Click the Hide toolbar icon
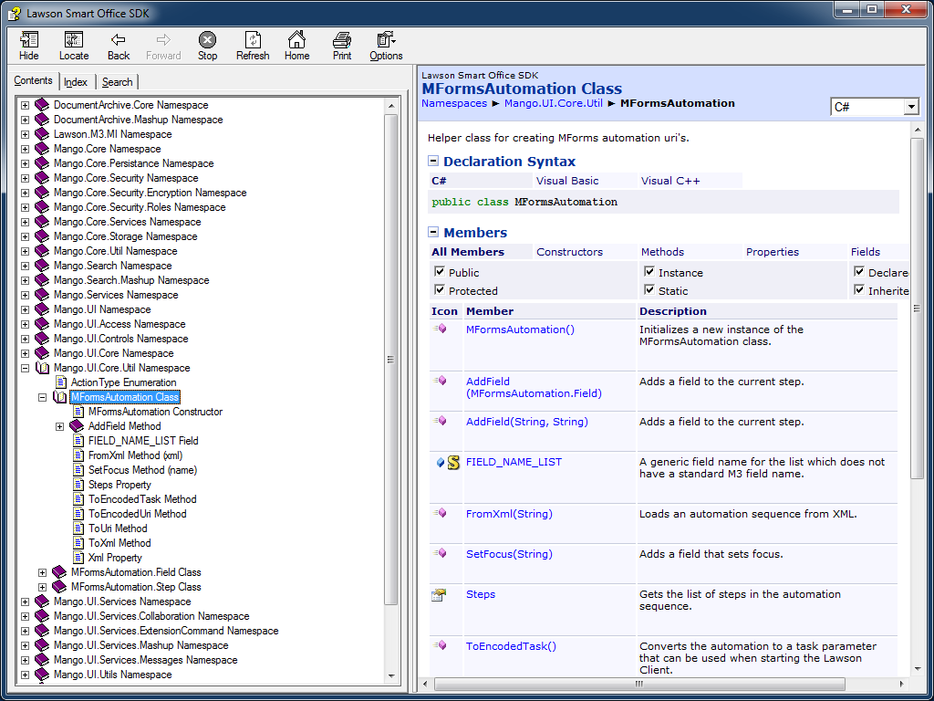This screenshot has height=701, width=934. (29, 46)
